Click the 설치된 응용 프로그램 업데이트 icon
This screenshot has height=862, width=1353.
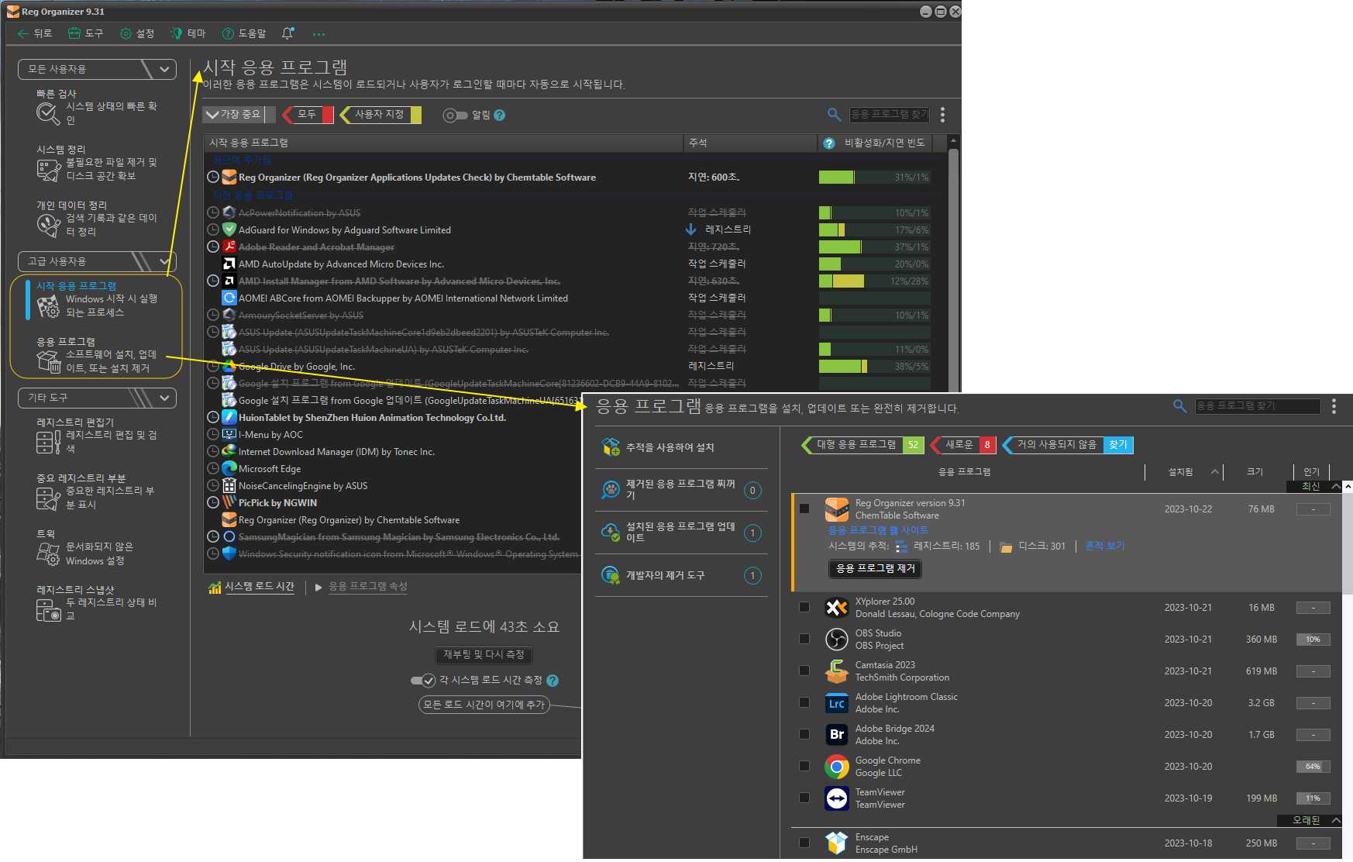(611, 533)
